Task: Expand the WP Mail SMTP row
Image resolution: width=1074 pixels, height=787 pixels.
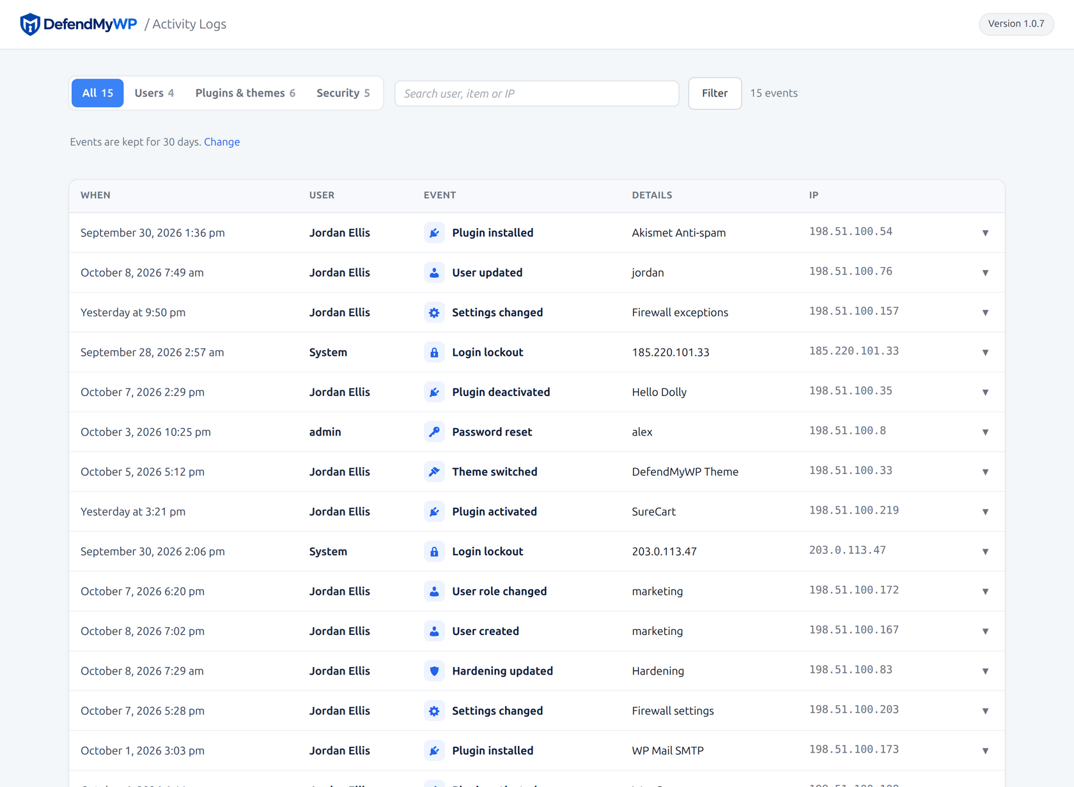Action: (985, 751)
